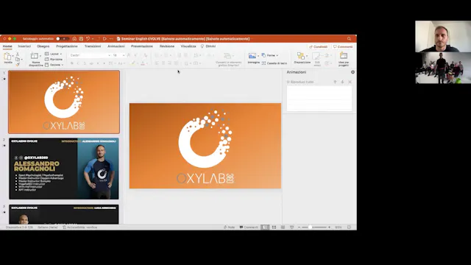
Task: Click the move up arrow in Animazioni pane
Action: (335, 82)
